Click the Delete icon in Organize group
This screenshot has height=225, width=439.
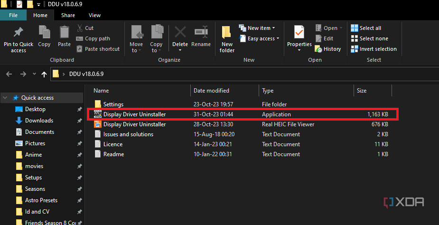[180, 33]
